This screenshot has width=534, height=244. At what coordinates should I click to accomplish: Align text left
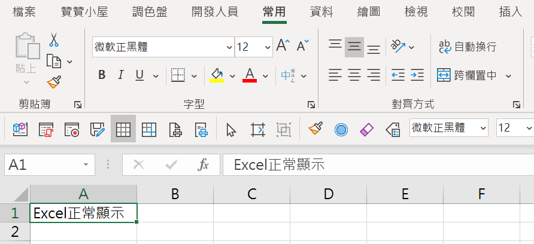click(335, 75)
